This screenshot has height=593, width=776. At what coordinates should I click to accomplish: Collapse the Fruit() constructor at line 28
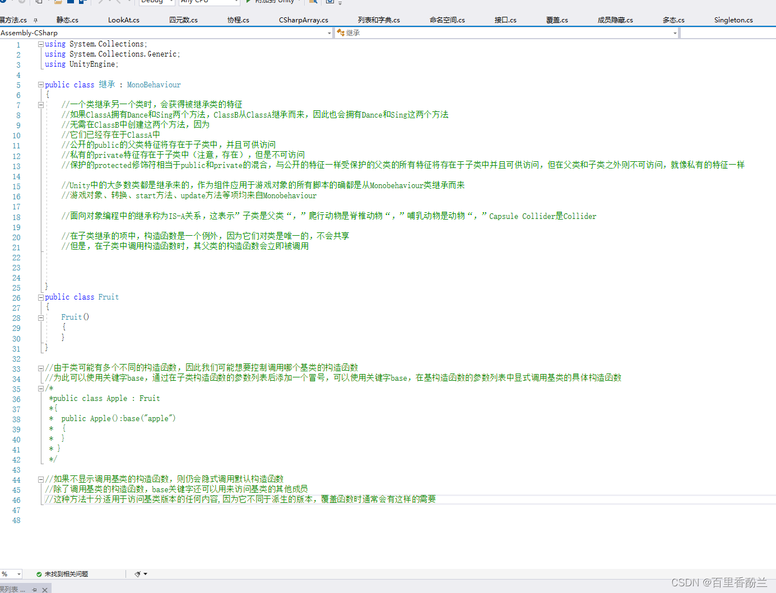40,317
